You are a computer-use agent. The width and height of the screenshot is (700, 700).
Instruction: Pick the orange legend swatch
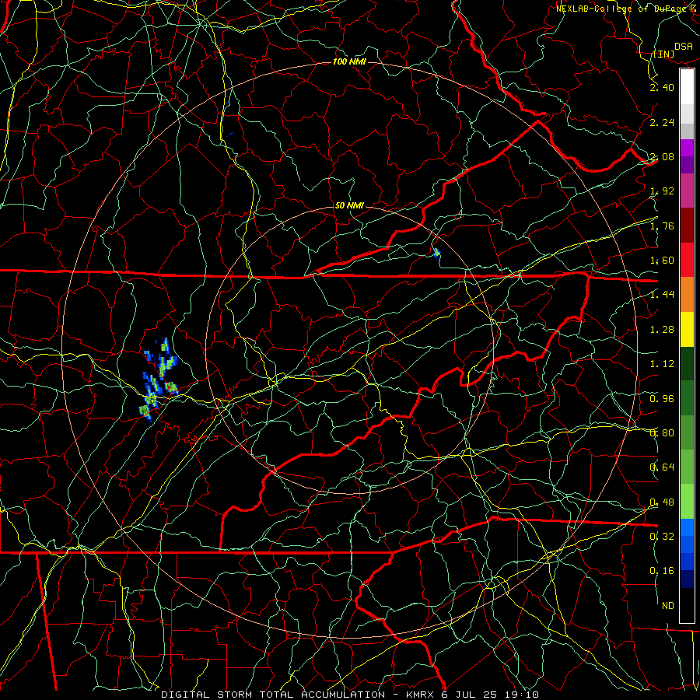[687, 295]
